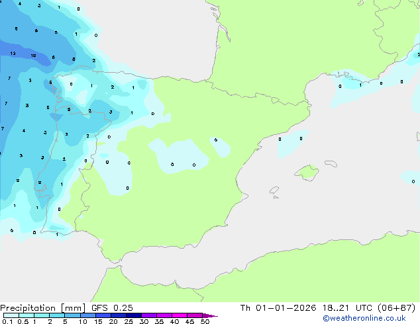Click the 'GFS 0.25' model label
Screen dimensions: 420x324
(x=112, y=308)
